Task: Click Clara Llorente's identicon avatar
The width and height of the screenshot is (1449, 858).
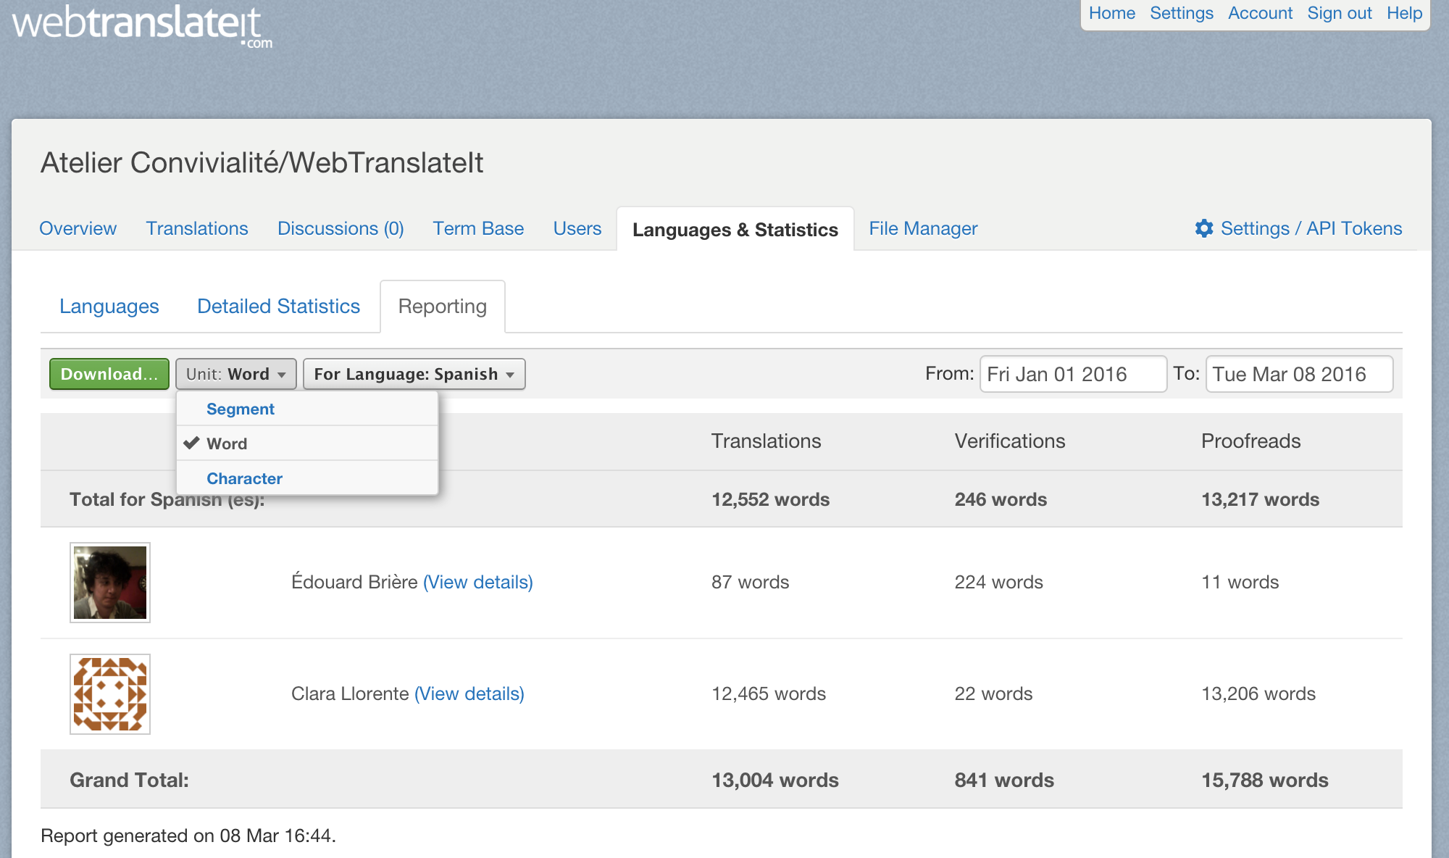Action: pos(110,694)
